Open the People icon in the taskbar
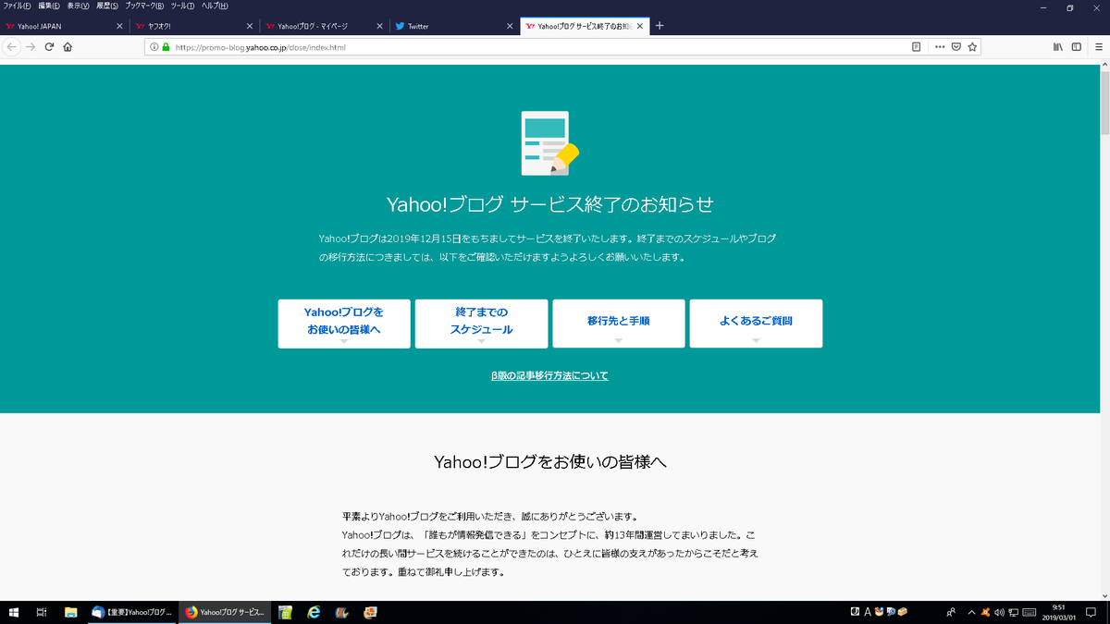The image size is (1110, 624). tap(951, 612)
